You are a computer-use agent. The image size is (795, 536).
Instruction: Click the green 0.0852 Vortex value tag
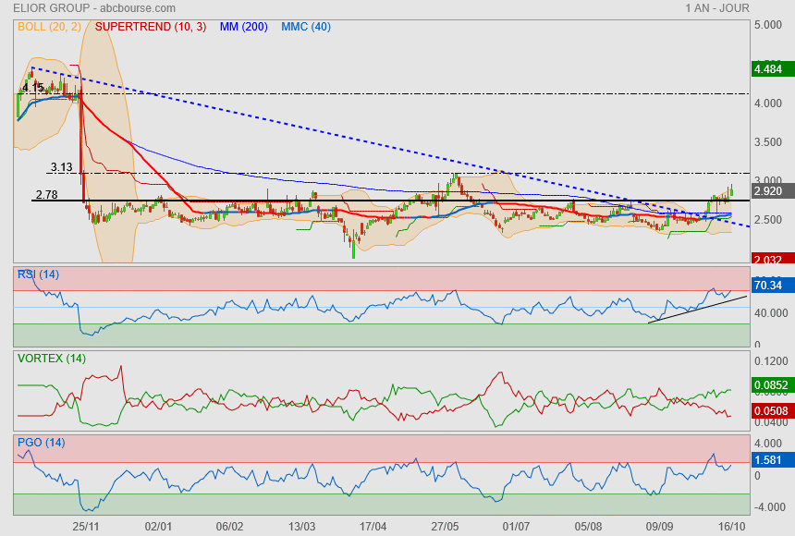point(770,386)
